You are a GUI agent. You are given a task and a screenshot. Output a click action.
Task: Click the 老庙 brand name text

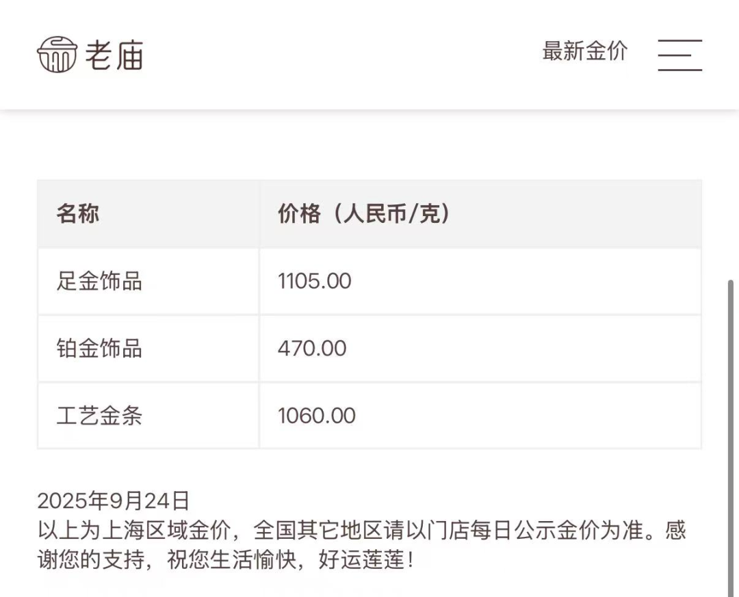pos(114,55)
